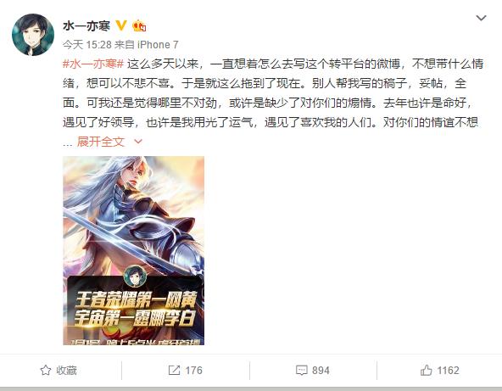The image size is (502, 391).
Task: Click the comment bubble icon
Action: tap(302, 370)
